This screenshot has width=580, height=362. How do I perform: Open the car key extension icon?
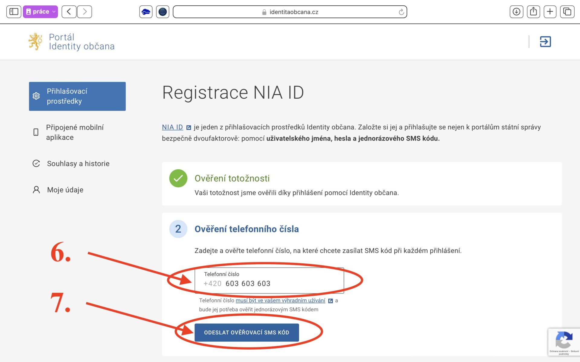tap(146, 12)
